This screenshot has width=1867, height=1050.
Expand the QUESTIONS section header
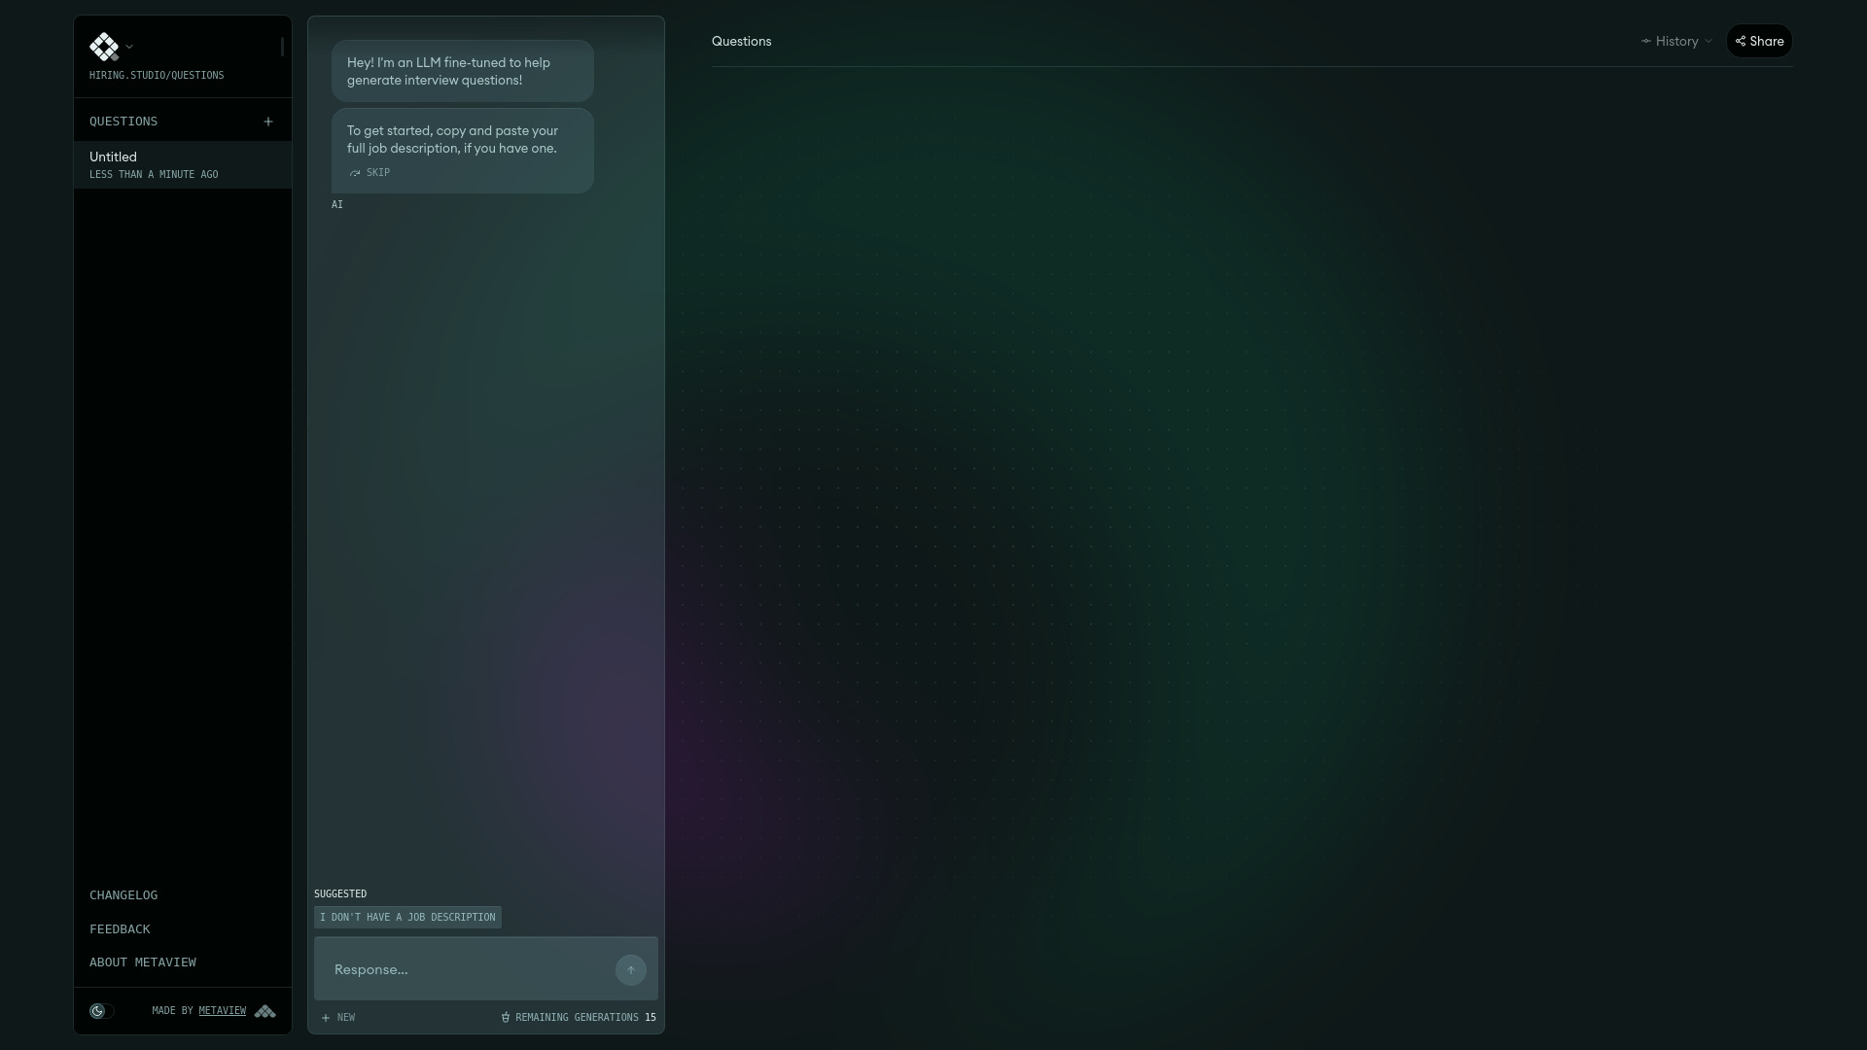123,121
